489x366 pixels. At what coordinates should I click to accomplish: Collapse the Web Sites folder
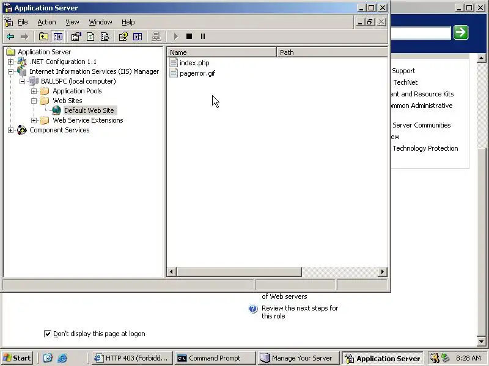pyautogui.click(x=34, y=101)
